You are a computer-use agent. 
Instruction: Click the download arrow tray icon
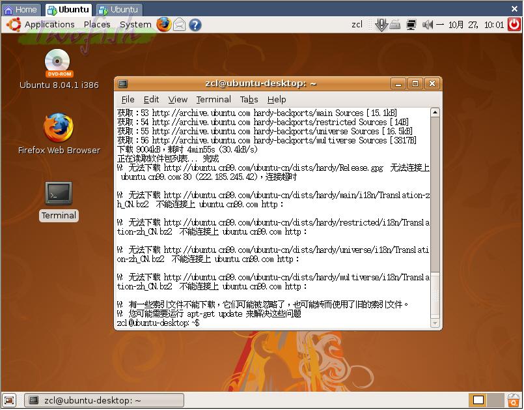pyautogui.click(x=381, y=25)
